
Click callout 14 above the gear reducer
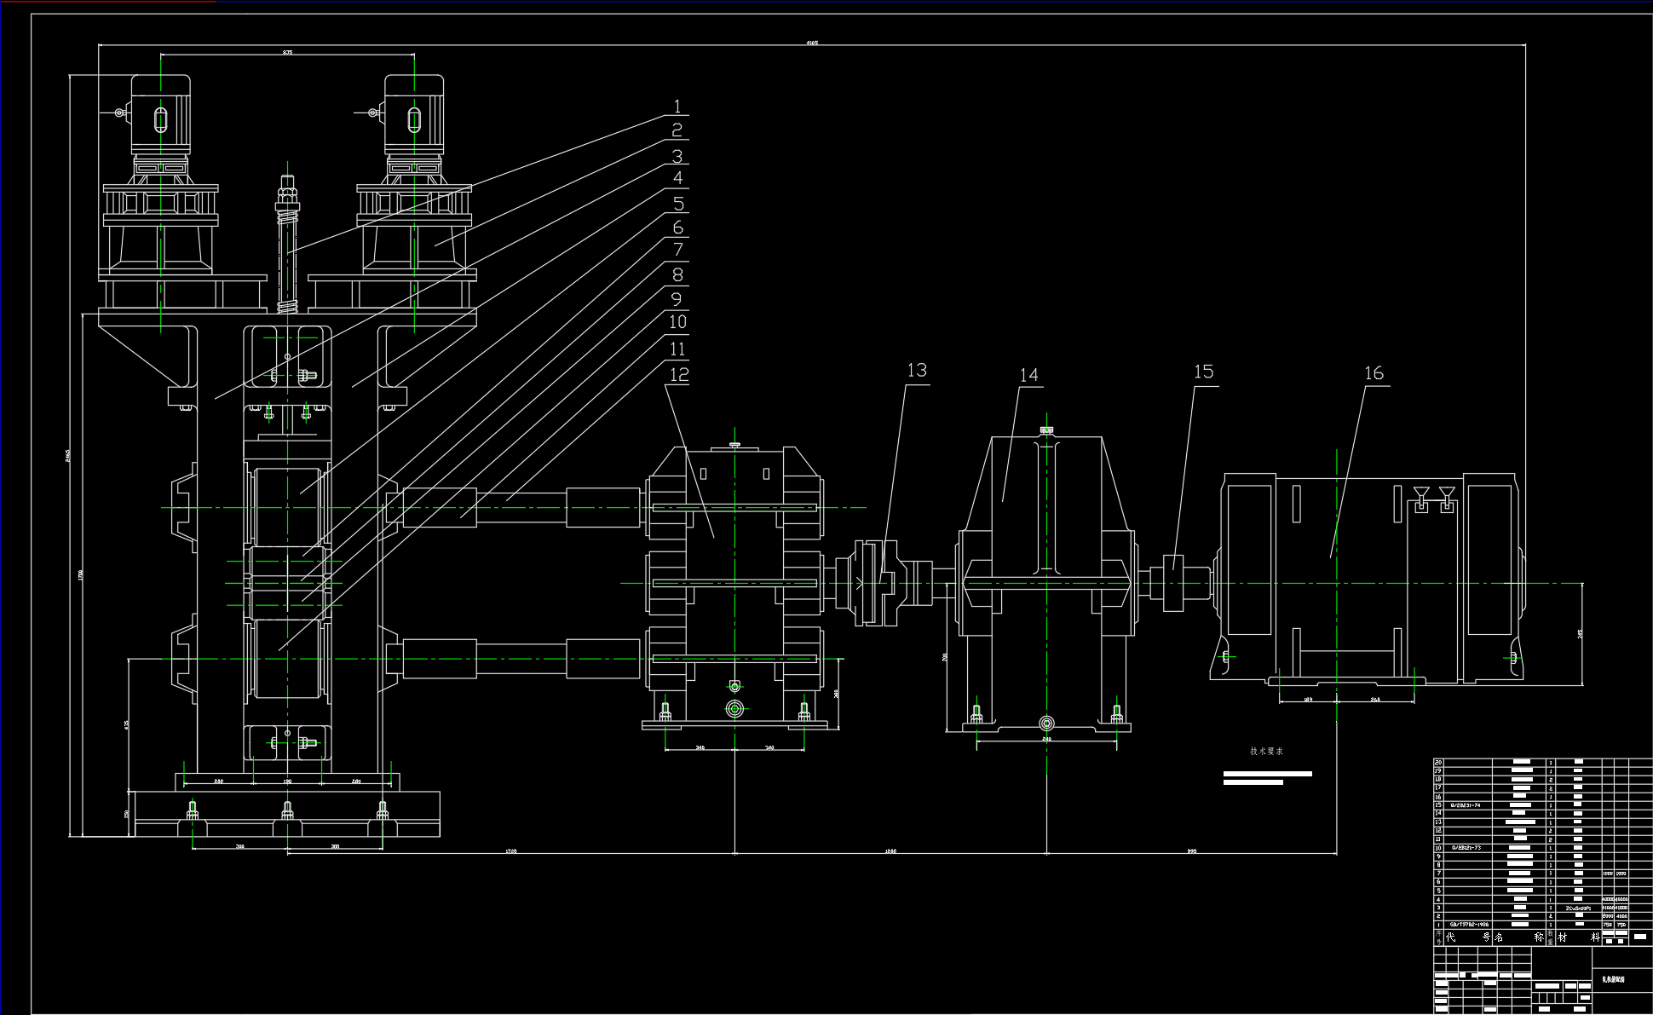1029,375
